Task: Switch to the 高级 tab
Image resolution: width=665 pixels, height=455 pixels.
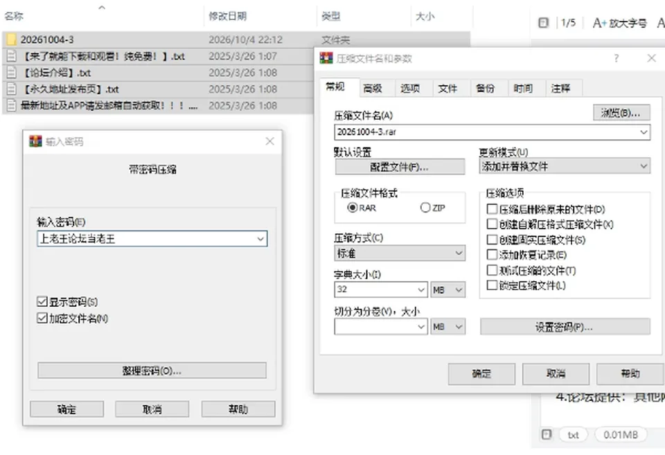Action: (373, 88)
